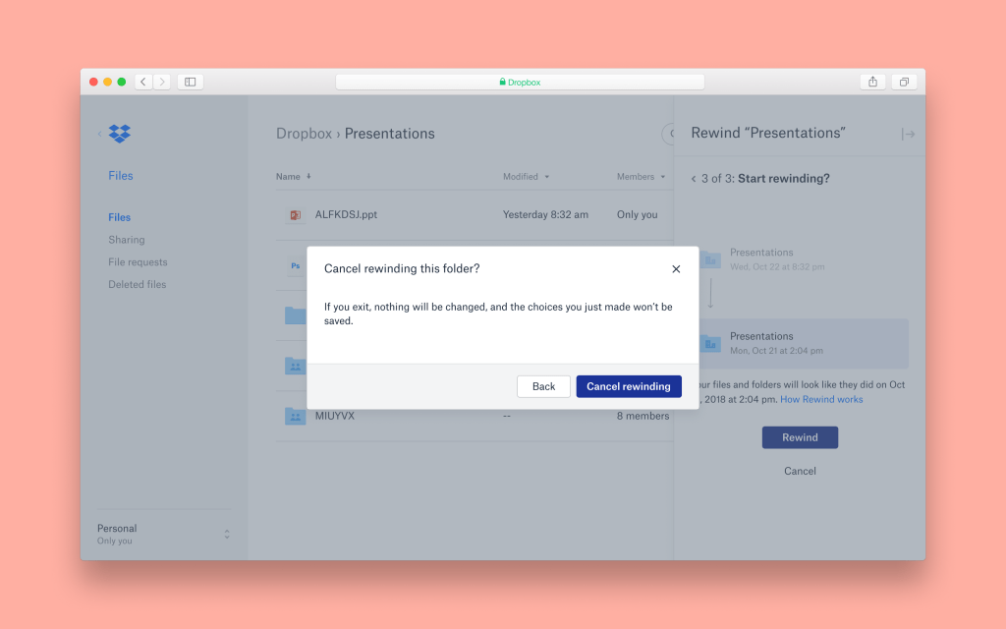Close the cancel rewinding dialog
Image resolution: width=1006 pixels, height=629 pixels.
tap(676, 269)
